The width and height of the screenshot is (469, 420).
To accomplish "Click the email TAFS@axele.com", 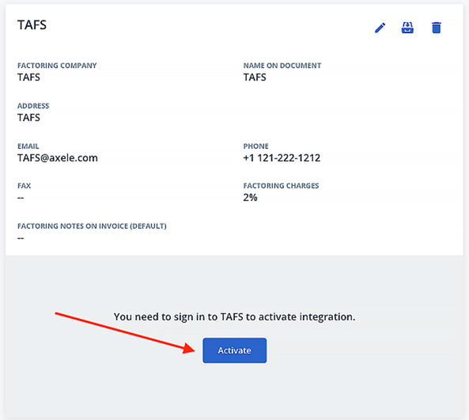I will pyautogui.click(x=58, y=157).
